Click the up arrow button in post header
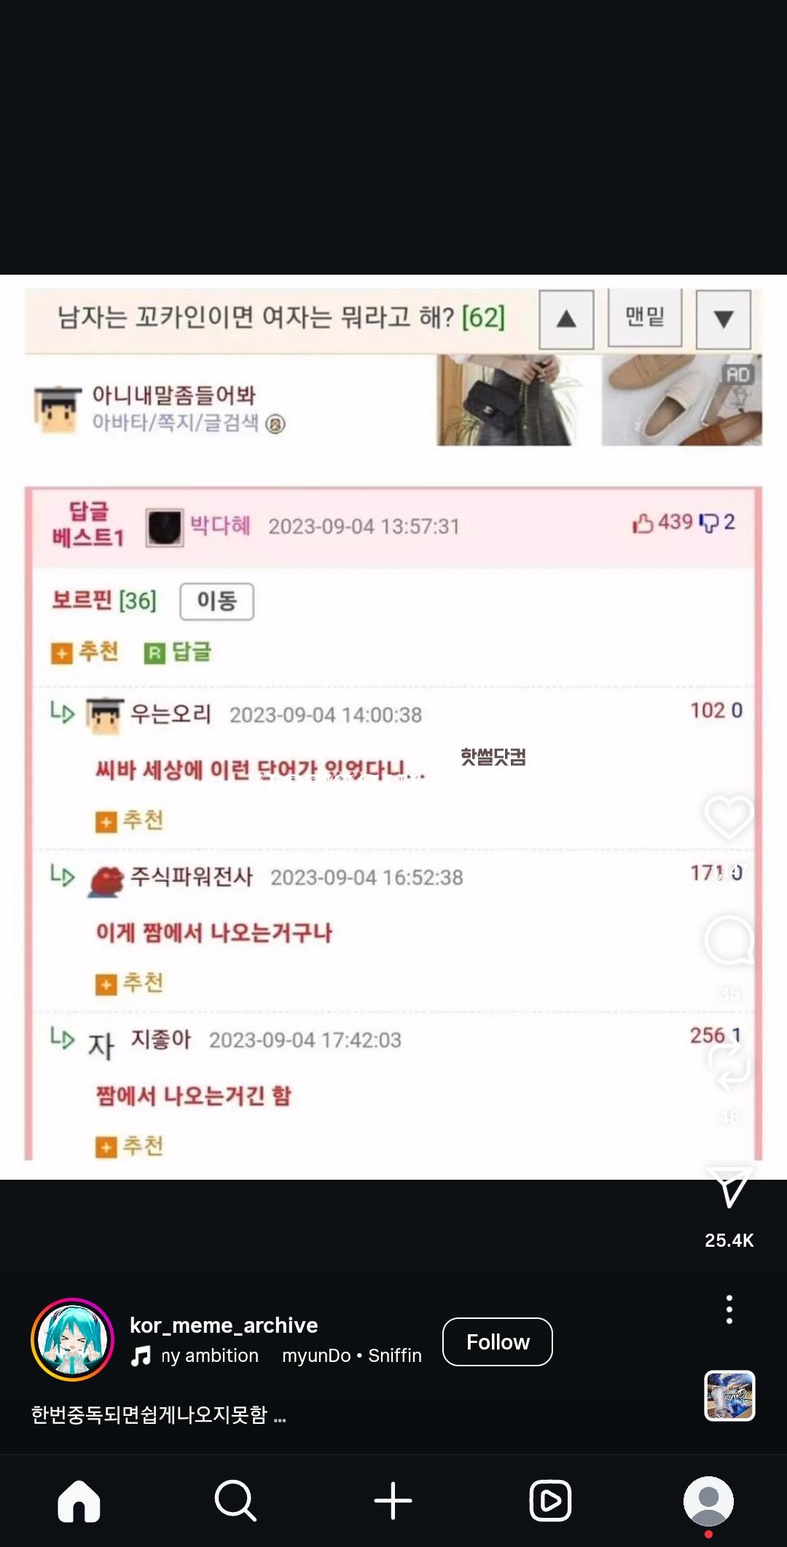Image resolution: width=787 pixels, height=1547 pixels. [x=566, y=319]
